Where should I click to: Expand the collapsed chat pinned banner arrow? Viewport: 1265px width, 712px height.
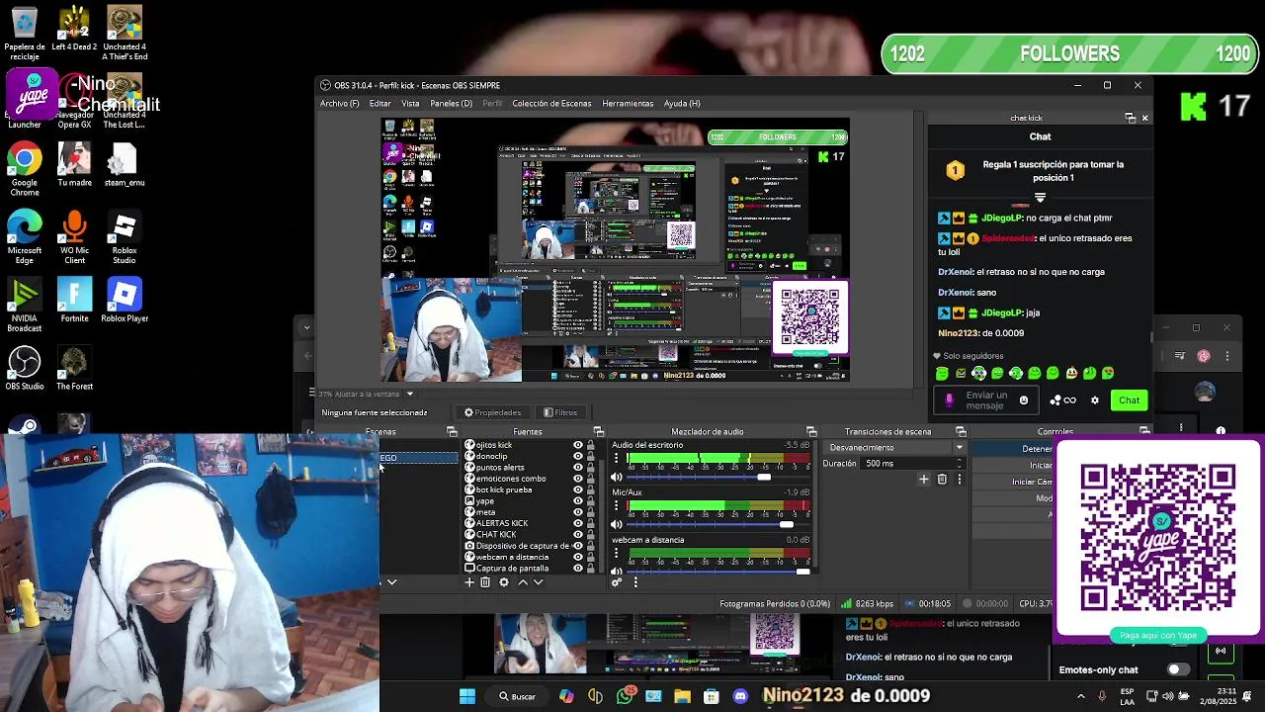click(x=1040, y=198)
